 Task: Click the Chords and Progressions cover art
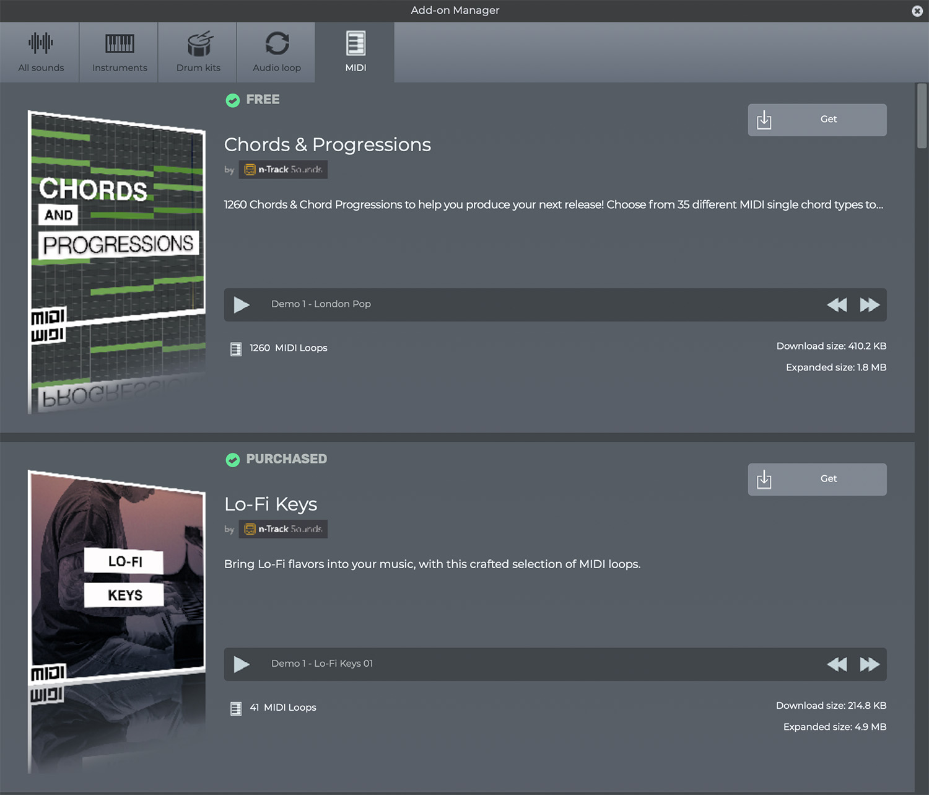117,260
